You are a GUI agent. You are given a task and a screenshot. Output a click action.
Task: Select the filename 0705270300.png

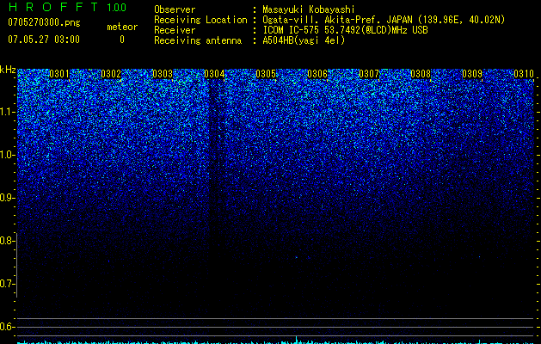click(x=44, y=22)
